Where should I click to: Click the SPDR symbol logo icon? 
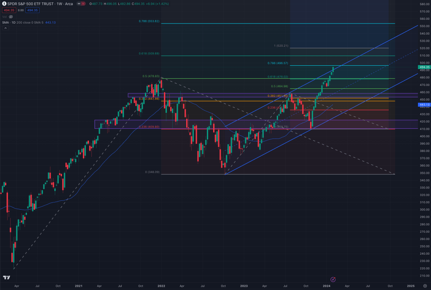coord(5,5)
